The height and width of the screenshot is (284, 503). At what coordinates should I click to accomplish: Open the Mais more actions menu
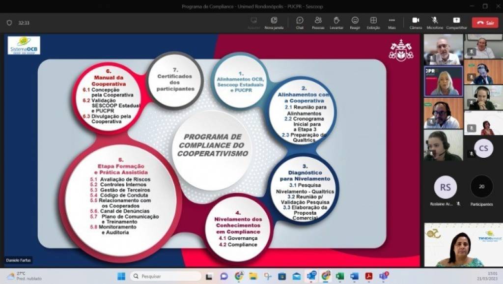(391, 23)
